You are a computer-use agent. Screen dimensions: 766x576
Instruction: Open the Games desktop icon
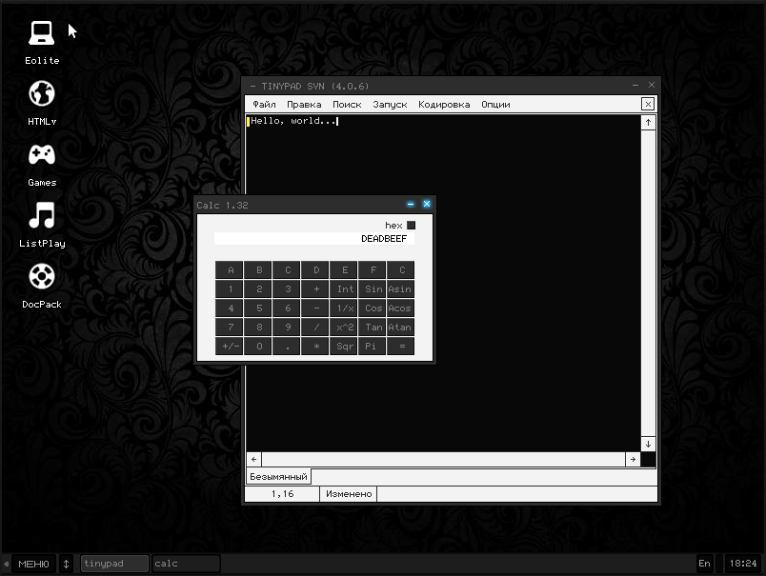click(x=41, y=155)
